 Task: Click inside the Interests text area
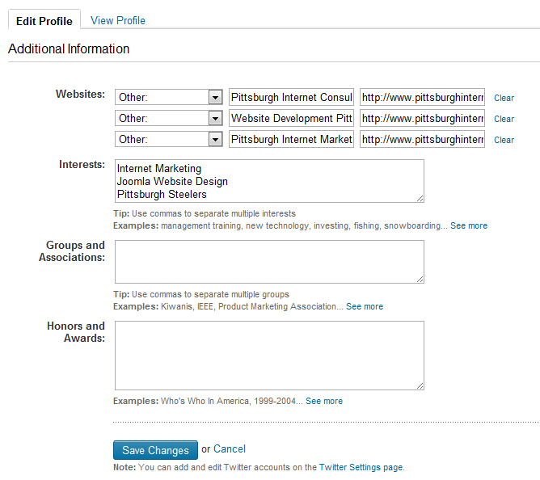pyautogui.click(x=269, y=181)
